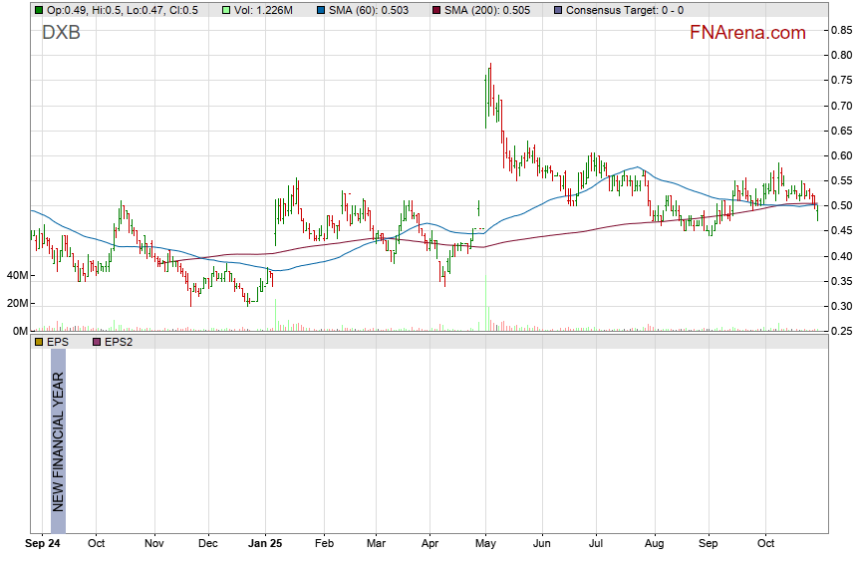
Task: Click the Jan 25 date label
Action: 265,545
